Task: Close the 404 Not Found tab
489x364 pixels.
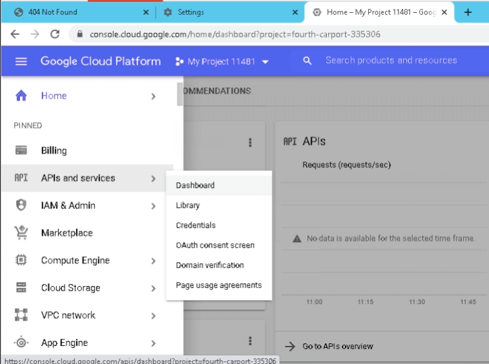Action: click(145, 12)
